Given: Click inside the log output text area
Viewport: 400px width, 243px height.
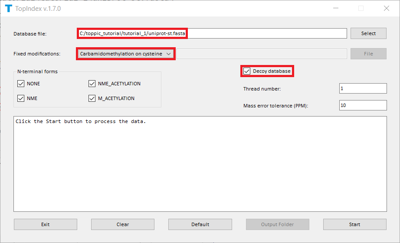Looking at the screenshot, I should pos(200,164).
